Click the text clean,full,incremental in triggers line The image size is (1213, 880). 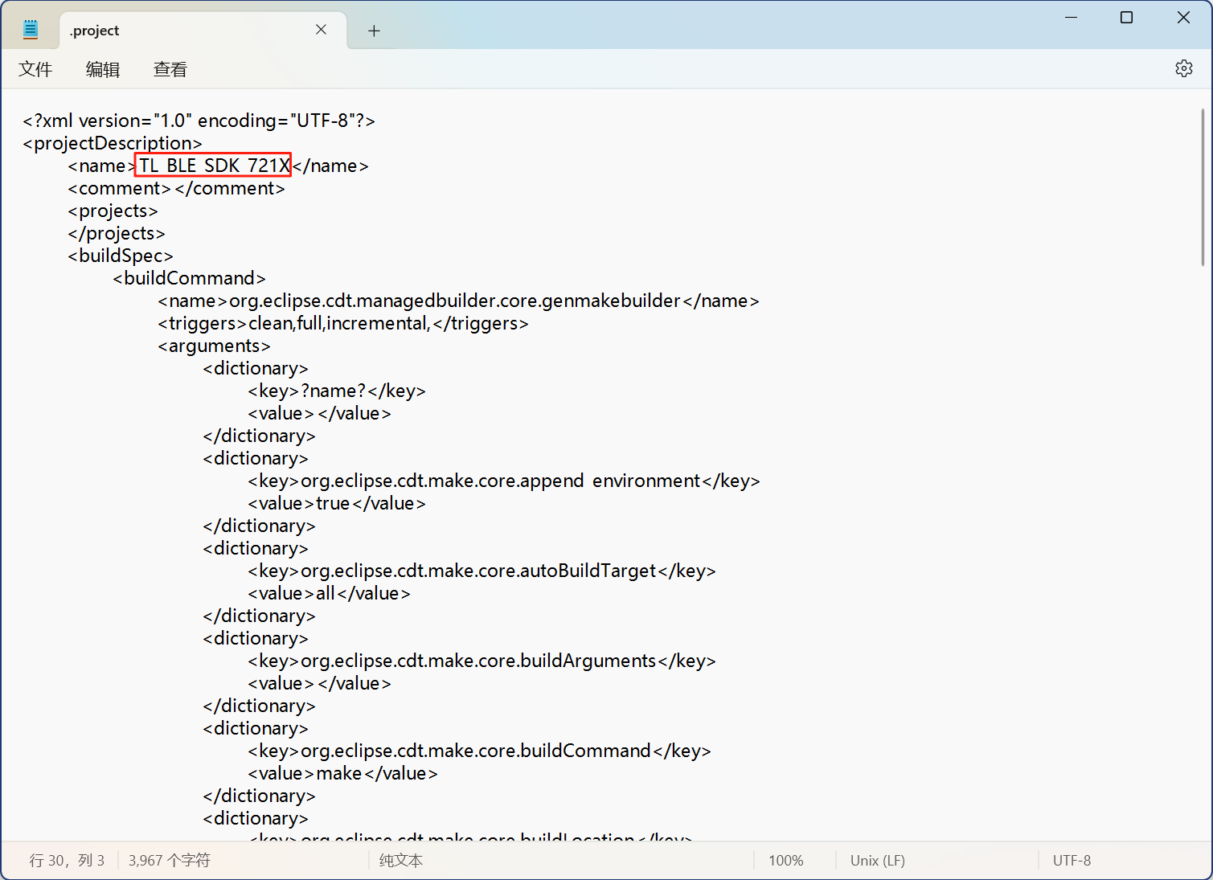click(339, 324)
